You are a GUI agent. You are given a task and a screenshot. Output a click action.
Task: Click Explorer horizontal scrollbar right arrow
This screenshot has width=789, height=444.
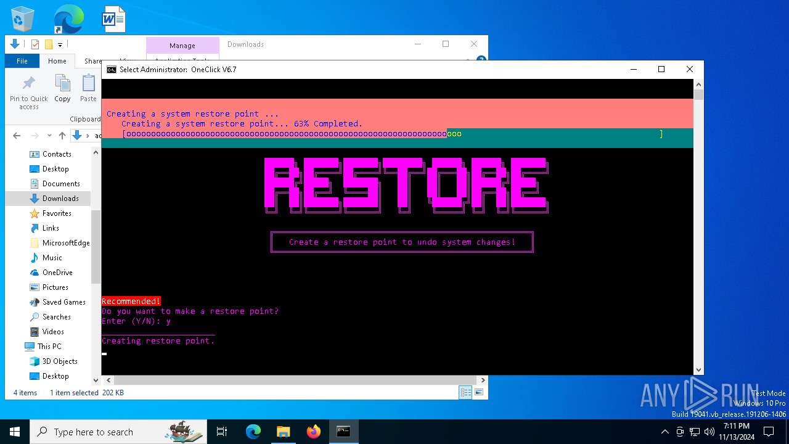[x=483, y=380]
